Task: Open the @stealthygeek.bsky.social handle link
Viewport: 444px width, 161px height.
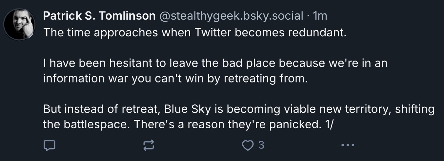Action: pos(231,15)
